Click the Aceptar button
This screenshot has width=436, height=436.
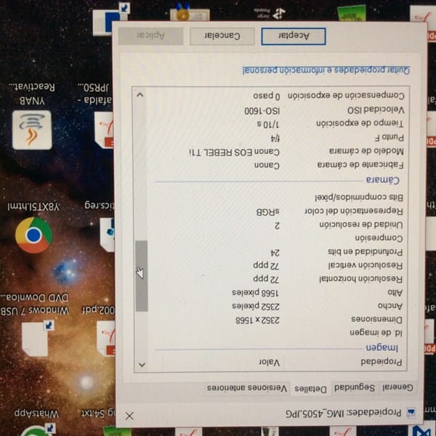pyautogui.click(x=294, y=36)
